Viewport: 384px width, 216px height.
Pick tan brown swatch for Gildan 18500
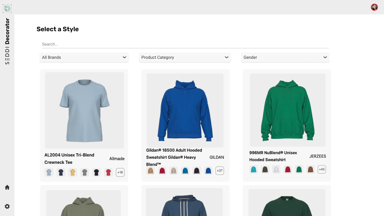[151, 171]
